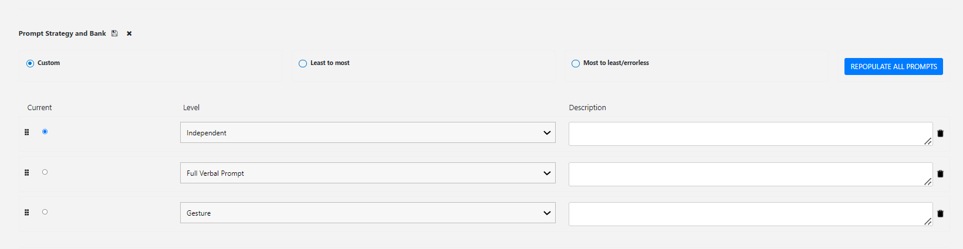
Task: Click the X icon beside Prompt Strategy title
Action: point(129,33)
